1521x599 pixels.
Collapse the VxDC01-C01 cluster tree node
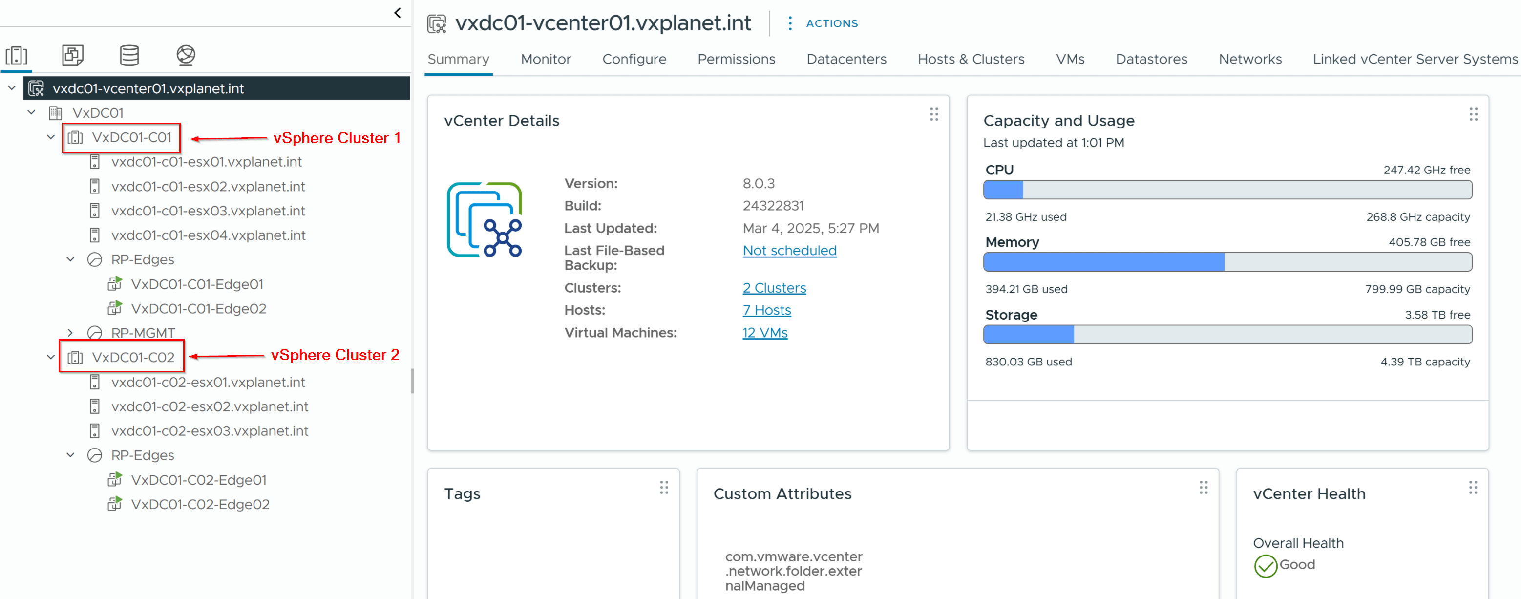(x=51, y=137)
